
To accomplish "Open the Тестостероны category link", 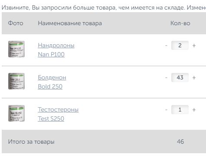I will [x=58, y=110].
